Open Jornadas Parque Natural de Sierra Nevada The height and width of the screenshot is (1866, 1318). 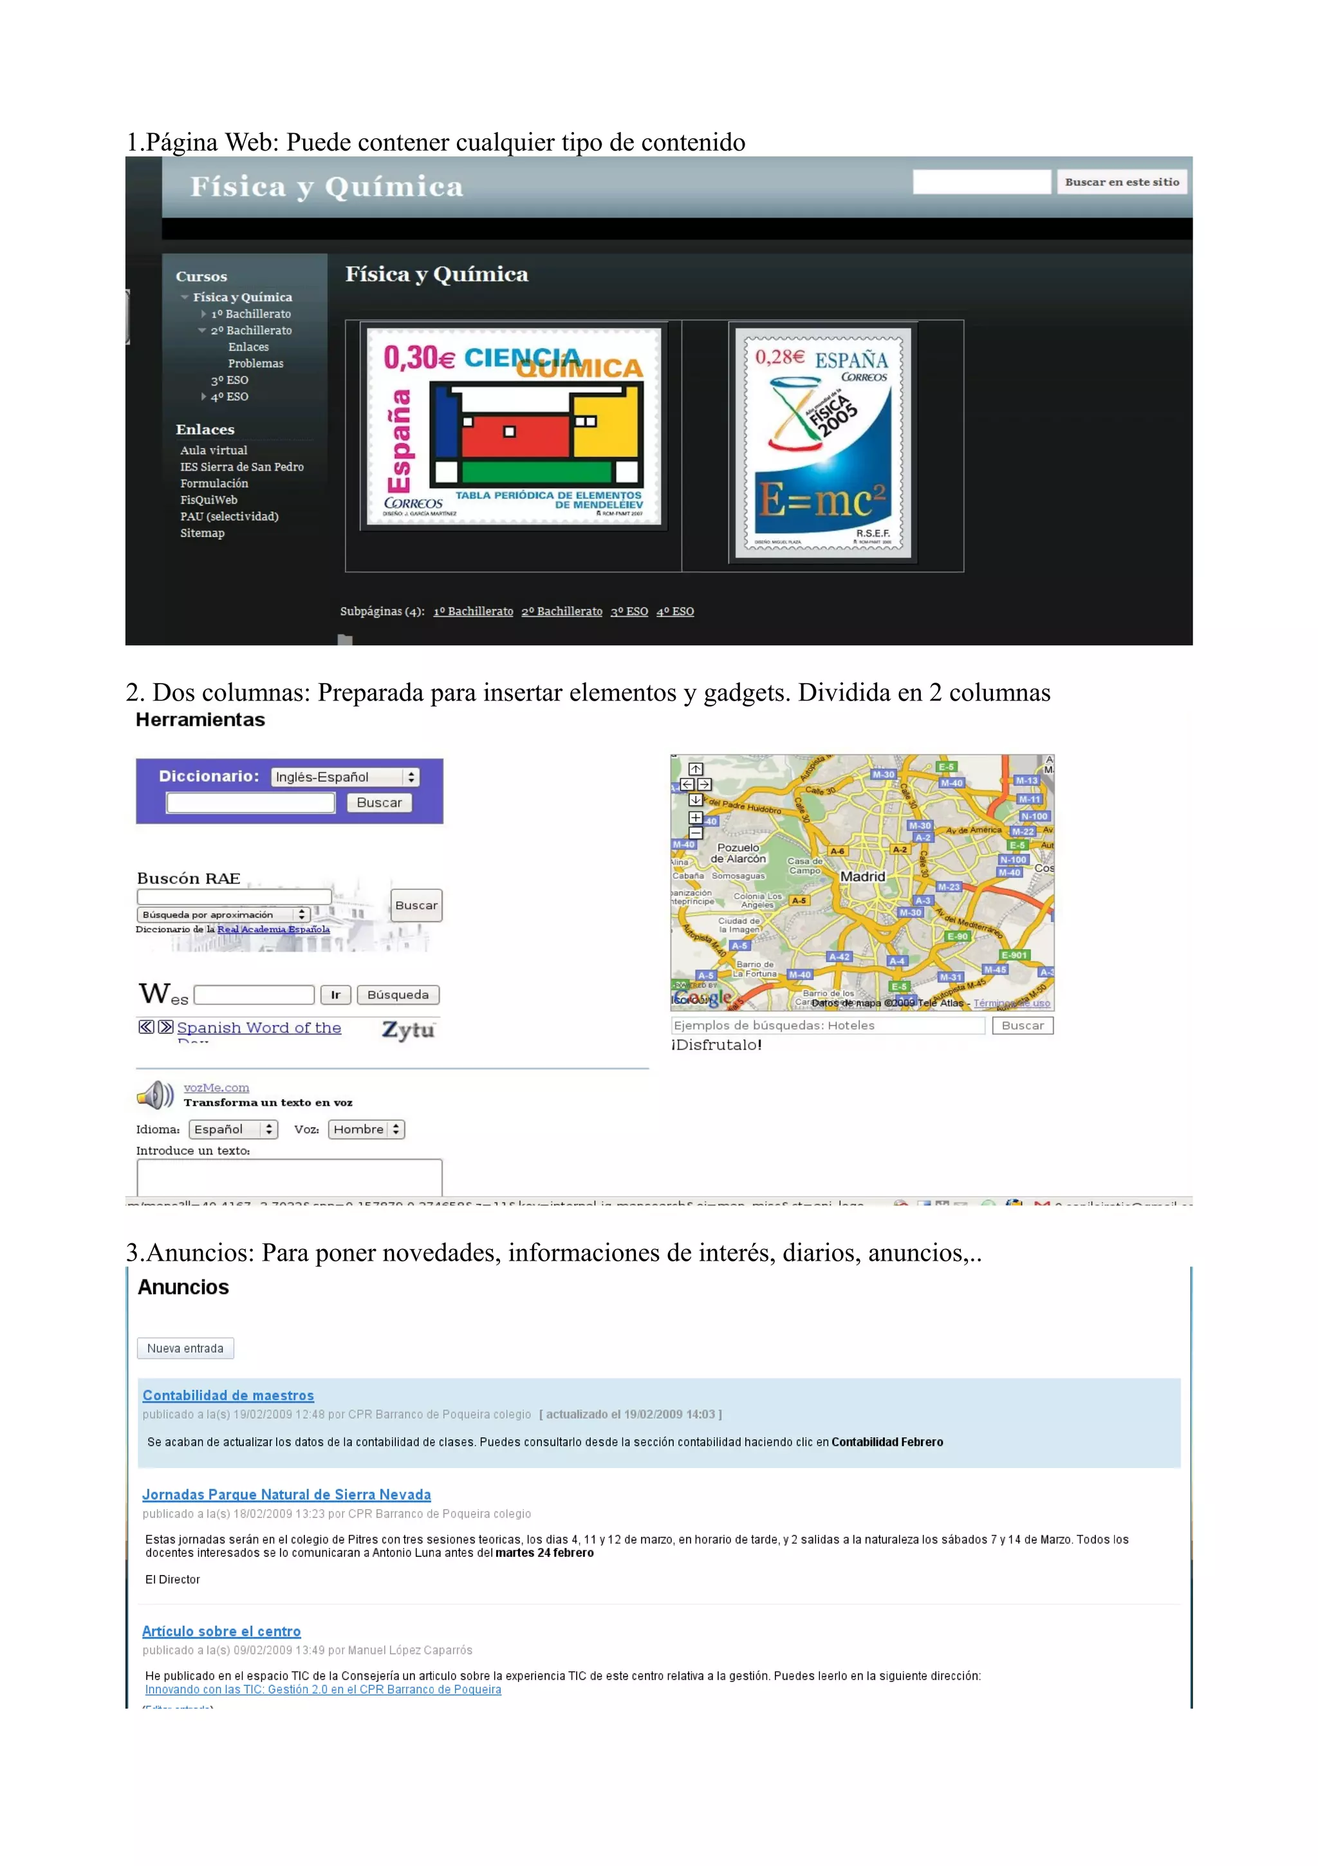coord(286,1494)
